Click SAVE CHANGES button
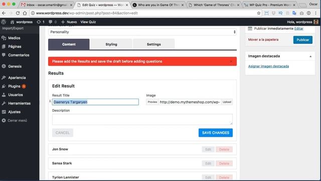This screenshot has width=321, height=181. 216,133
